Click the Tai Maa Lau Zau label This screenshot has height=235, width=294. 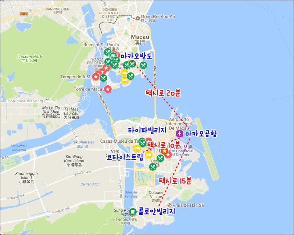coord(71,113)
